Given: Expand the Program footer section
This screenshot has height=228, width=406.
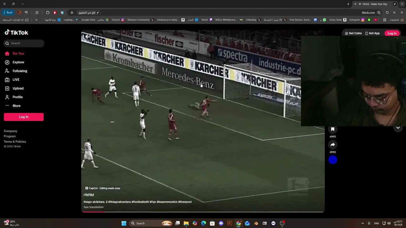Looking at the screenshot, I should [10, 136].
